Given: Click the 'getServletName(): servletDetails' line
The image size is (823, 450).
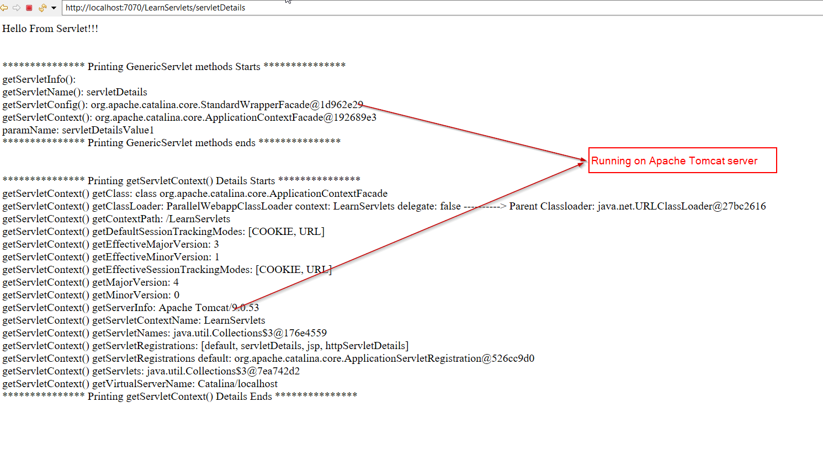Looking at the screenshot, I should [75, 92].
